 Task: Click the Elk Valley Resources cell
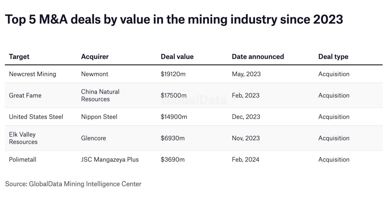[x=23, y=138]
